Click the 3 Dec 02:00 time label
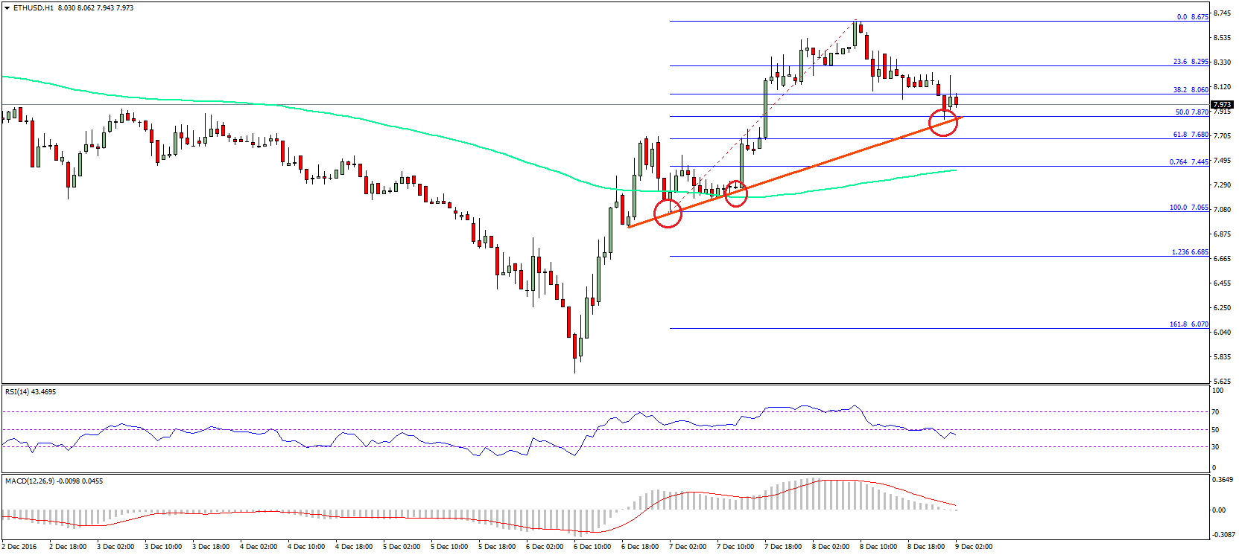The height and width of the screenshot is (555, 1239). (x=115, y=547)
